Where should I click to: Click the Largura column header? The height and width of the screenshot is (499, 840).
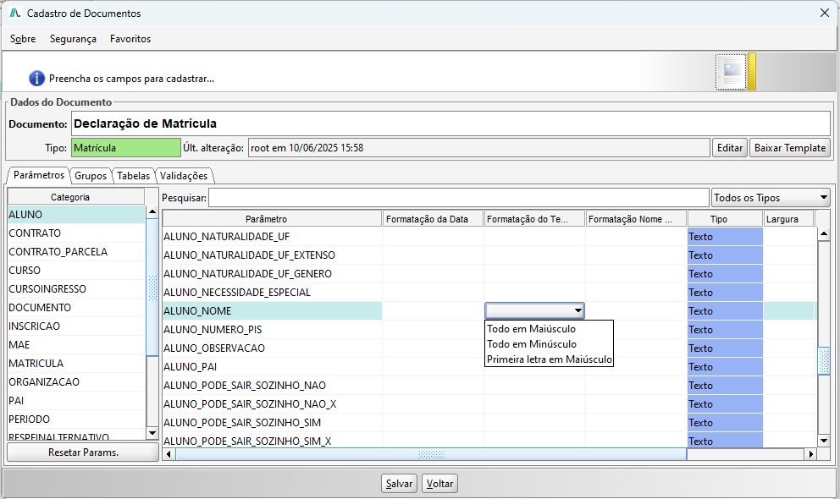pyautogui.click(x=788, y=219)
